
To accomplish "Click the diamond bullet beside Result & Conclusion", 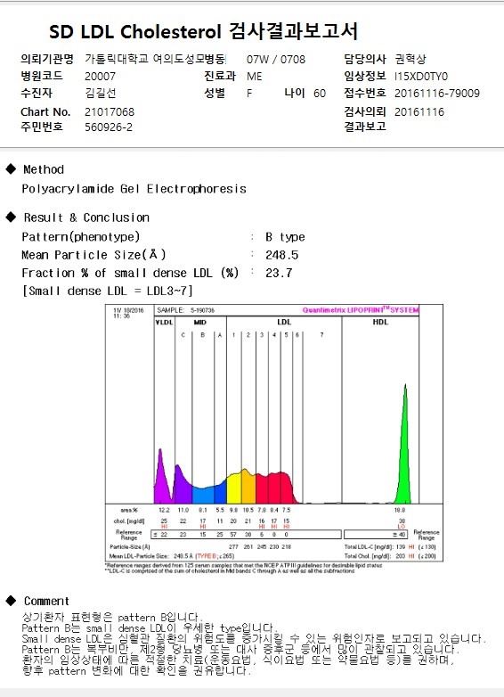I will 11,217.
